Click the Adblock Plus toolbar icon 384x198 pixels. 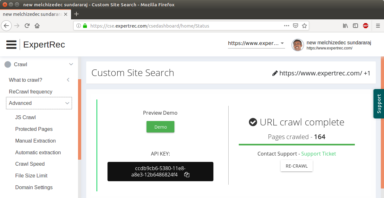click(x=366, y=26)
